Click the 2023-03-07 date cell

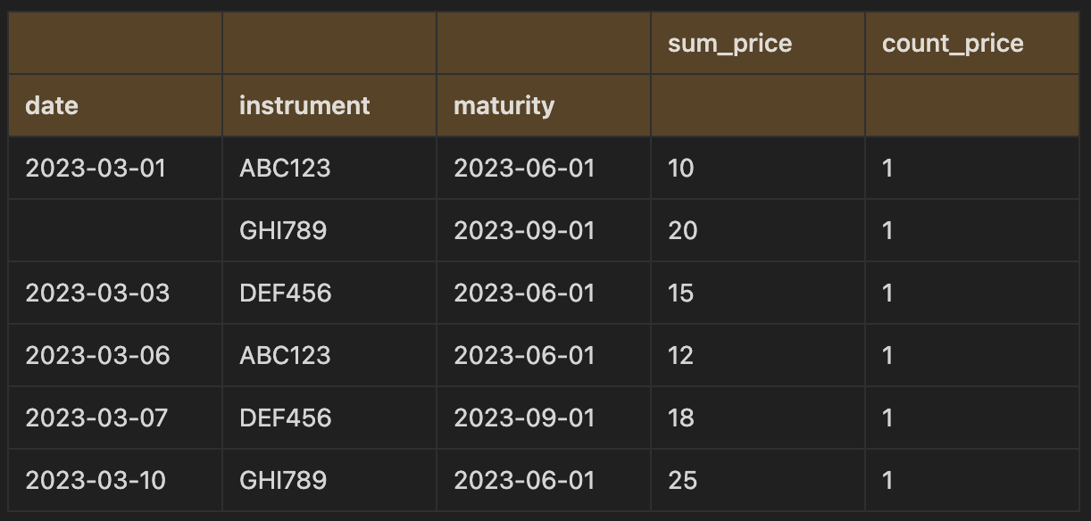coord(115,418)
